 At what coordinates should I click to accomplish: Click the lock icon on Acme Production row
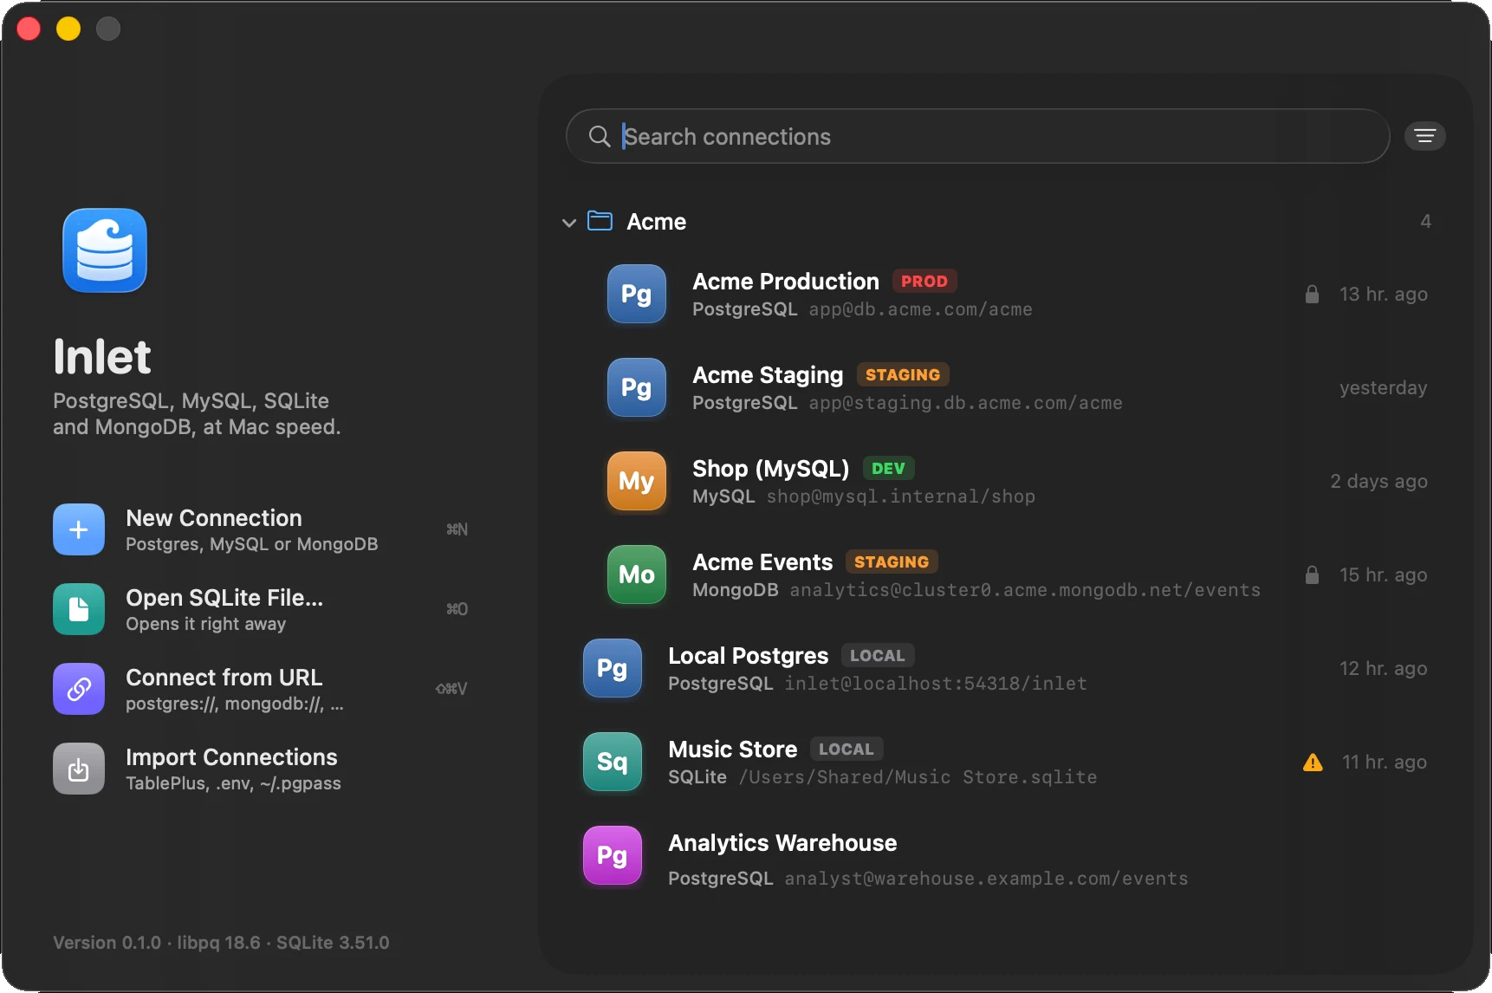click(1312, 294)
